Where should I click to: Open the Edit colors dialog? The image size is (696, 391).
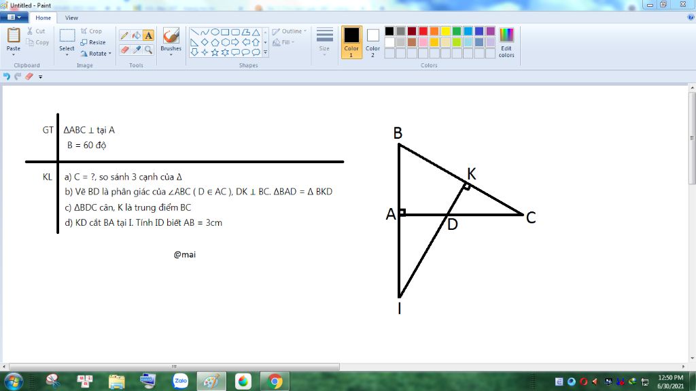pyautogui.click(x=506, y=42)
